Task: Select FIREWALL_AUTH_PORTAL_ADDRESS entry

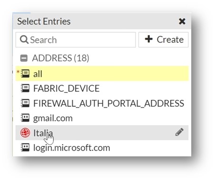Action: pos(102,103)
